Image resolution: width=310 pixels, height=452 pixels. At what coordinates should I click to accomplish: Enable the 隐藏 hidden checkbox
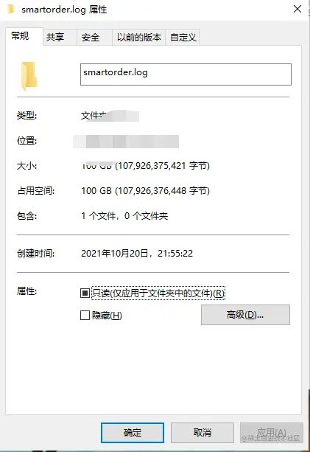click(85, 315)
